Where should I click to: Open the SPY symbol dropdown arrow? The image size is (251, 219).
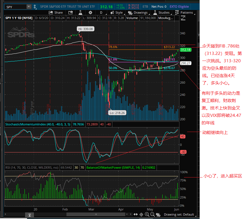tap(29, 7)
